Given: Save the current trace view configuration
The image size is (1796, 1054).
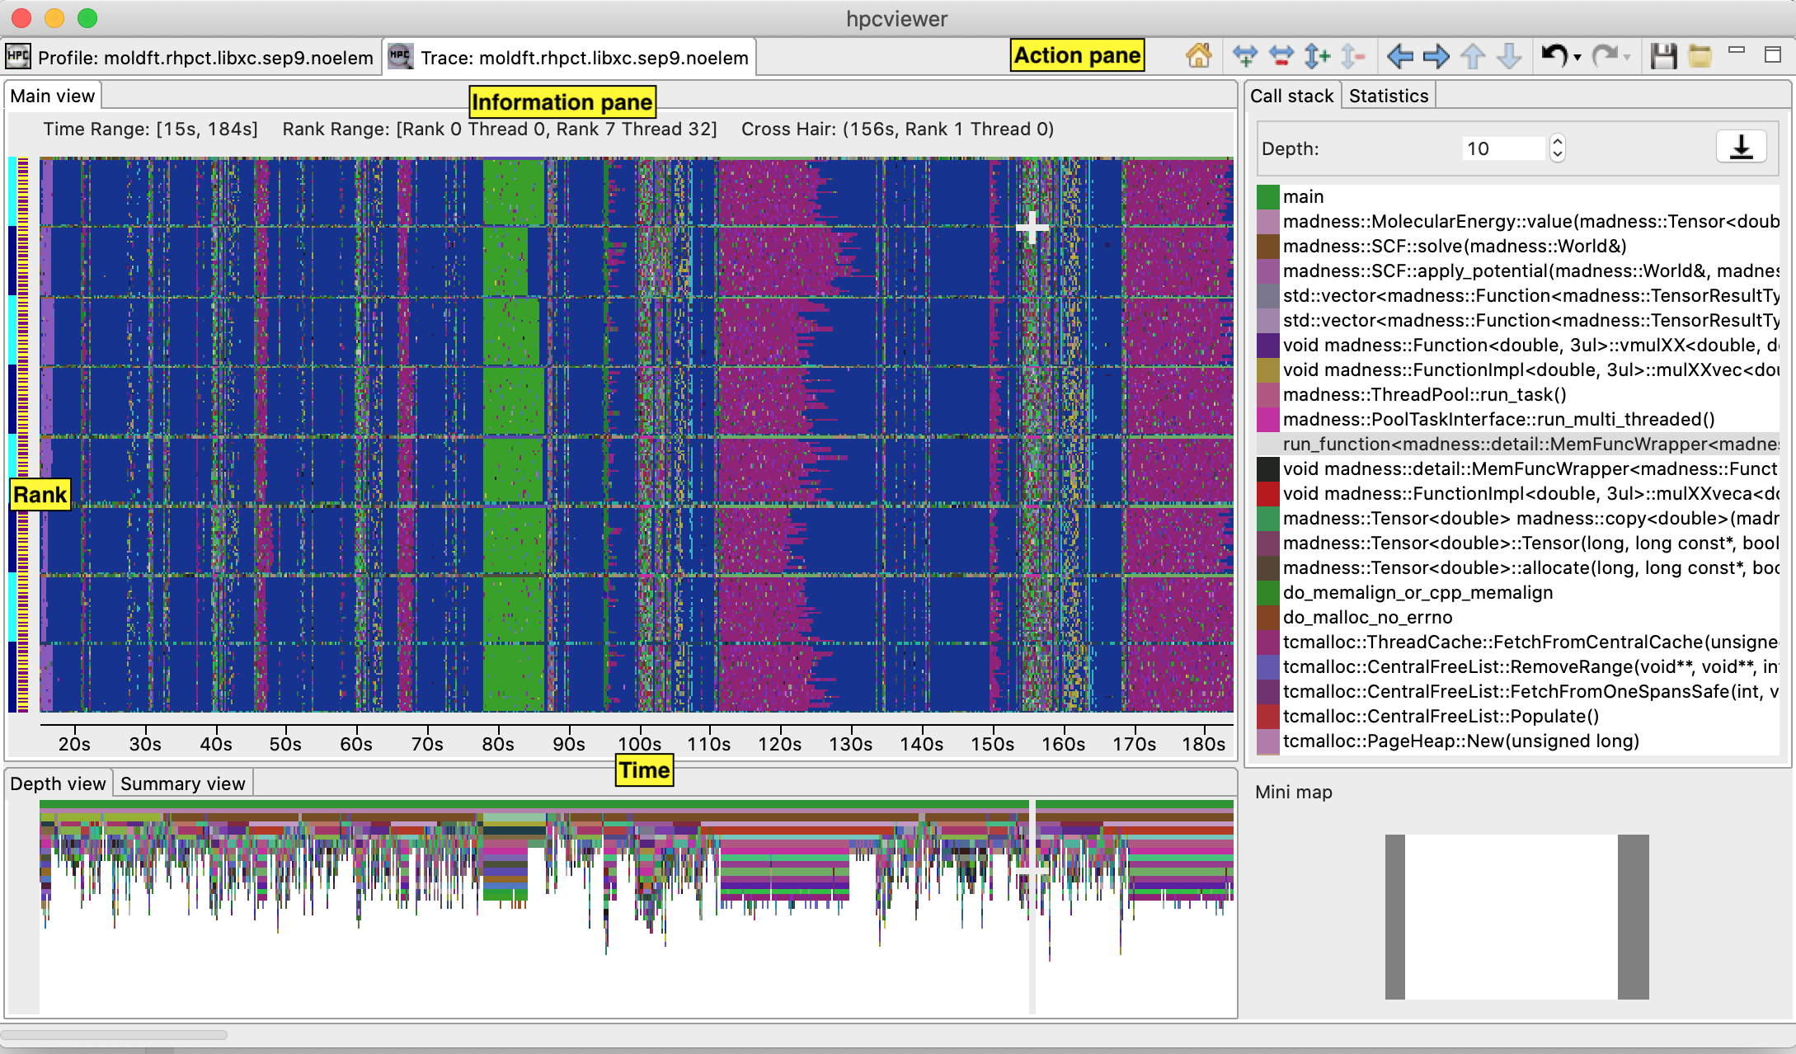Looking at the screenshot, I should 1663,56.
